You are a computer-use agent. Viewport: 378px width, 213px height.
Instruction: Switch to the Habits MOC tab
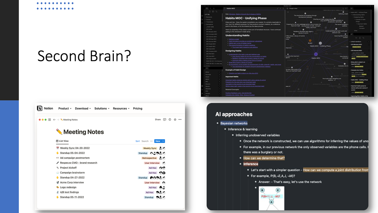[x=231, y=8]
